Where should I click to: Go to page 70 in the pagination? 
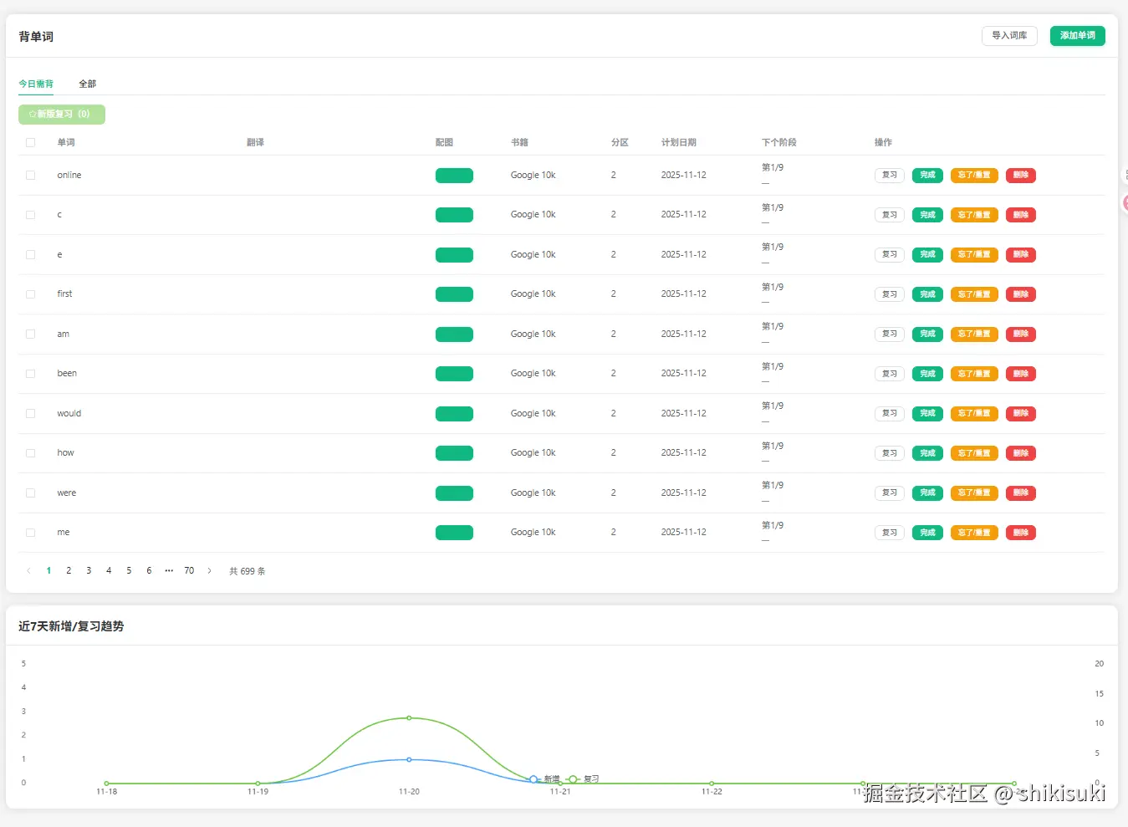click(x=189, y=570)
